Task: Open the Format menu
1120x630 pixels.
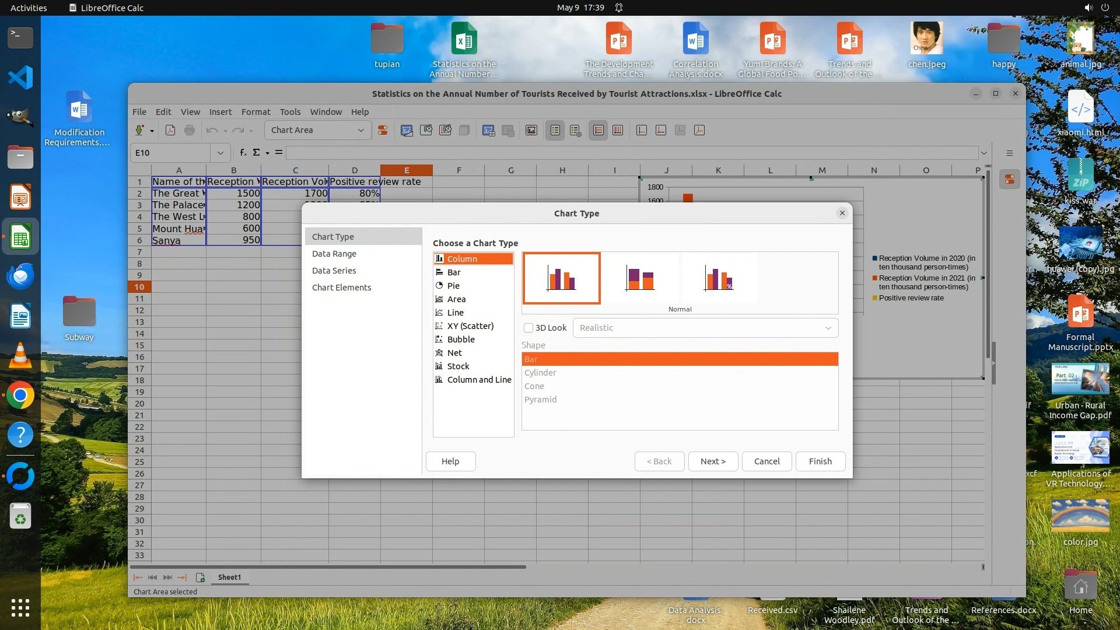Action: click(256, 112)
